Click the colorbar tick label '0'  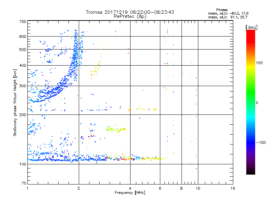coord(257,103)
